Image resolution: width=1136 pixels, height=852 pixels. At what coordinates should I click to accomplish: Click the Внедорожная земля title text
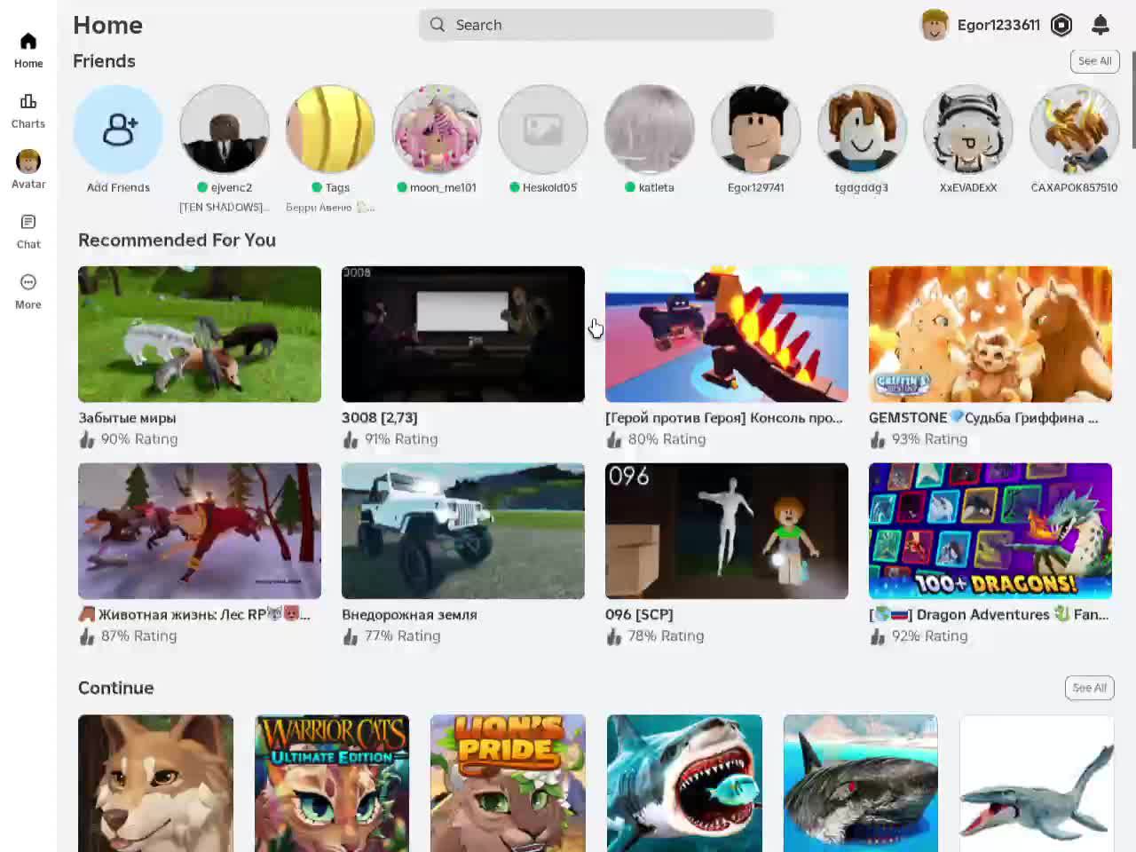point(409,615)
